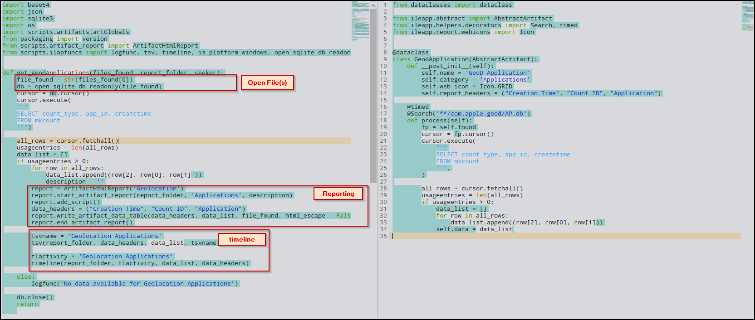Viewport: 755px width, 320px height.
Task: Click the 'else:' line
Action: [26, 277]
